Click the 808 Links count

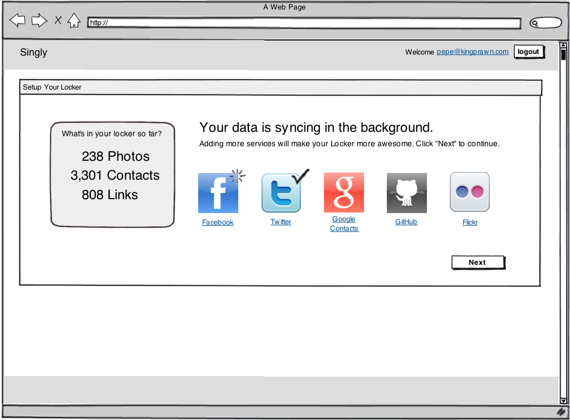[x=110, y=195]
